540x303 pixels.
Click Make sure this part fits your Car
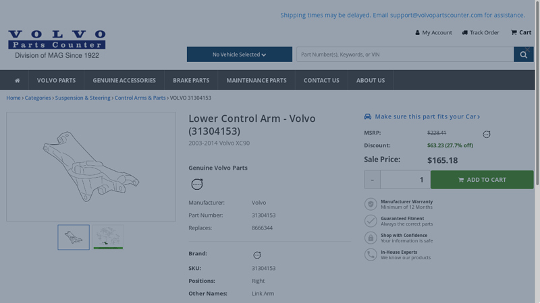pos(427,116)
